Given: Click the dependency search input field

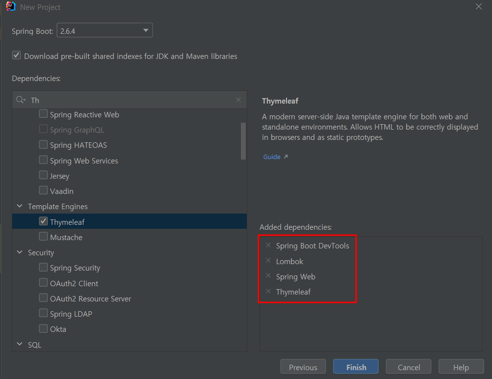Looking at the screenshot, I should (x=129, y=100).
